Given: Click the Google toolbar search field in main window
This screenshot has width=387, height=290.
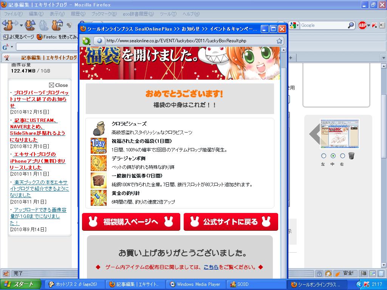Looking at the screenshot, I should [x=47, y=47].
